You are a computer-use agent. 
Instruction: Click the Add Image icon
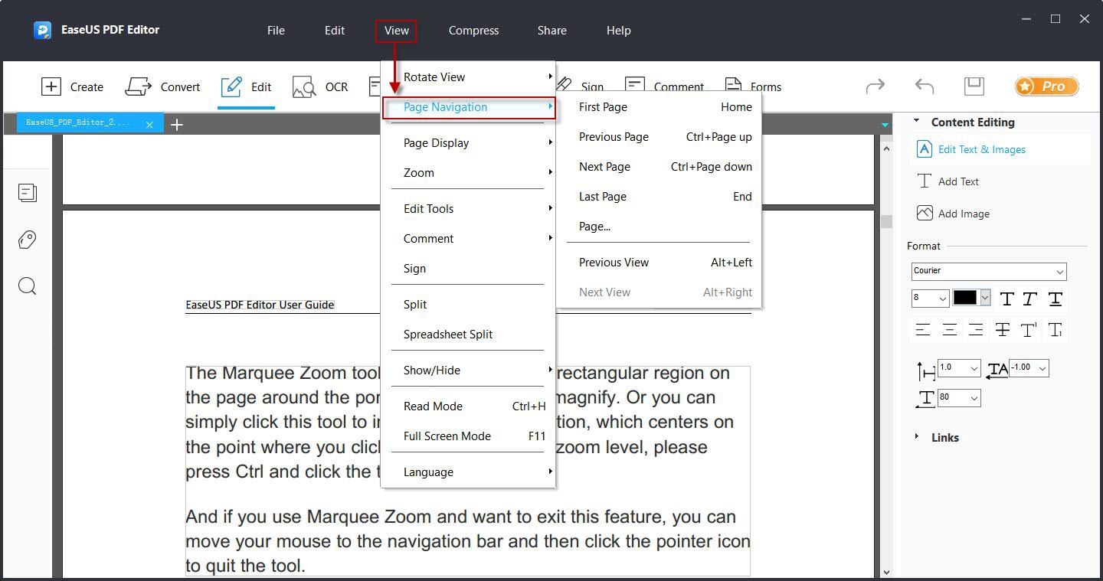(x=925, y=214)
